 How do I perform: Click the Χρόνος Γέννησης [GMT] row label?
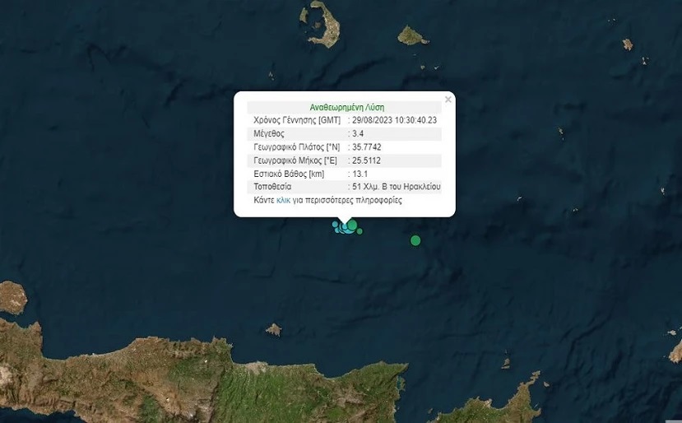[x=297, y=120]
